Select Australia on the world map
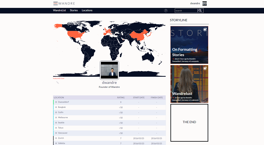The image size is (264, 145). (x=148, y=57)
